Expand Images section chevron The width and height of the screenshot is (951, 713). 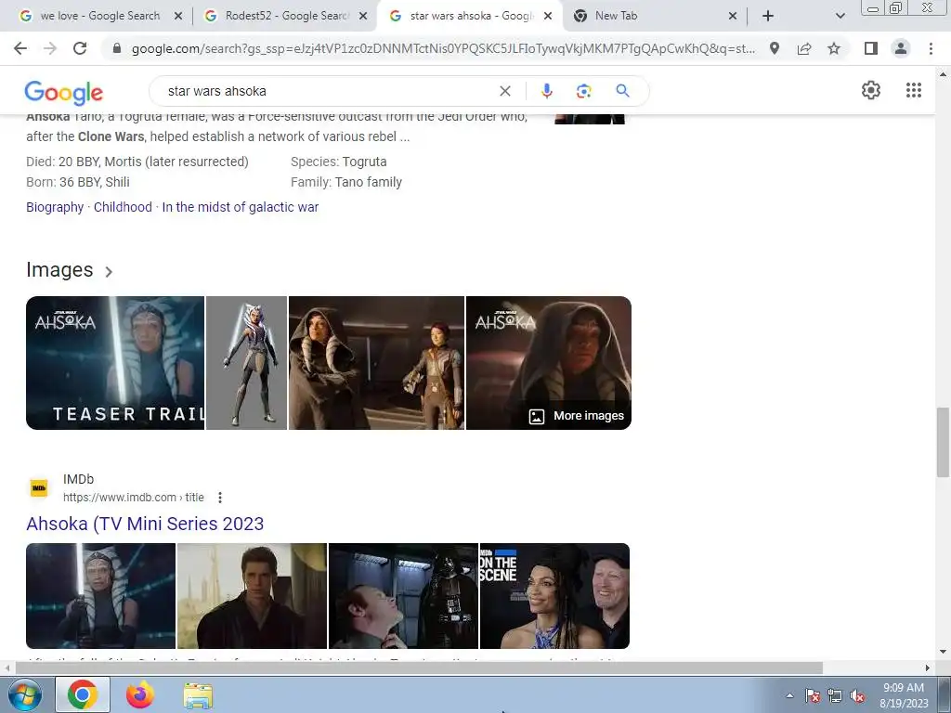pyautogui.click(x=109, y=272)
